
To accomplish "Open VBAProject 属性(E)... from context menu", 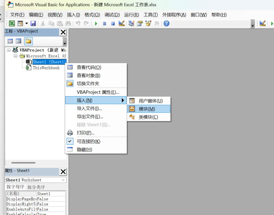I will (96, 92).
